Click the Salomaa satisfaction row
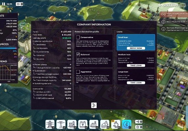The height and width of the screenshot is (131, 188). click(x=52, y=55)
